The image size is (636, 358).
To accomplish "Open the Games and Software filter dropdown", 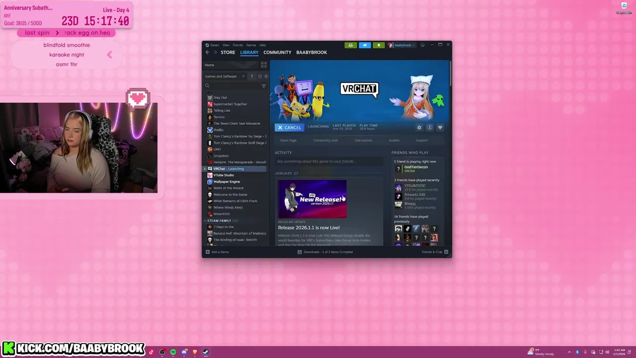I will tap(225, 76).
